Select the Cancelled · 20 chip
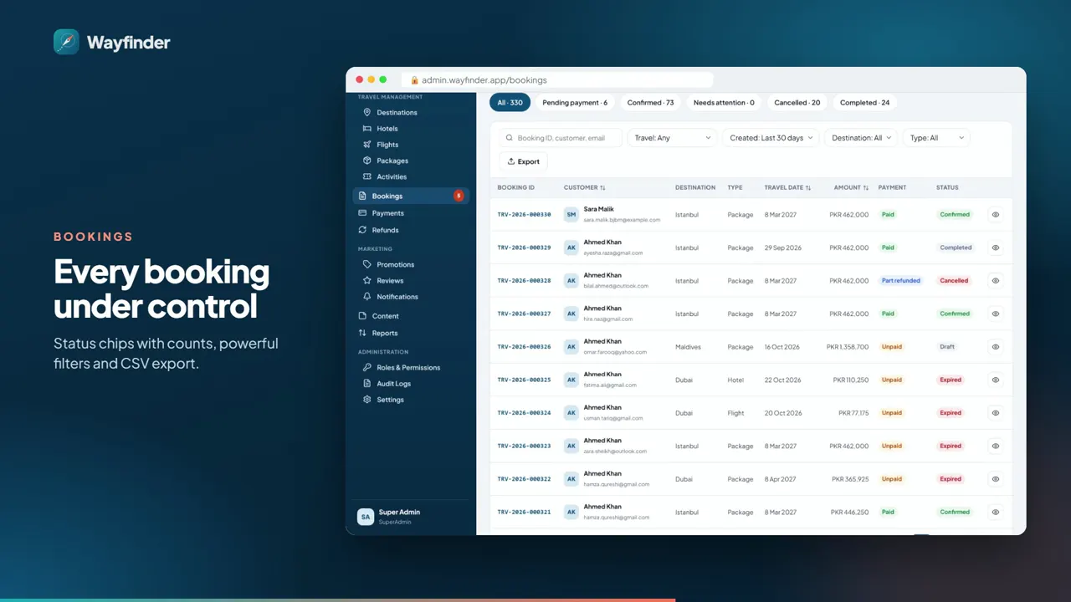1071x602 pixels. point(797,103)
